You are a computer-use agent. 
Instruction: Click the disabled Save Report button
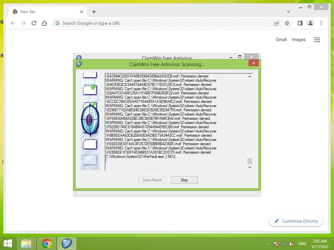point(152,180)
